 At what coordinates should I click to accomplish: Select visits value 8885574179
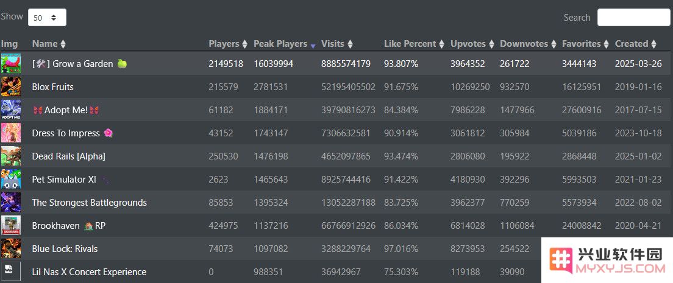346,64
